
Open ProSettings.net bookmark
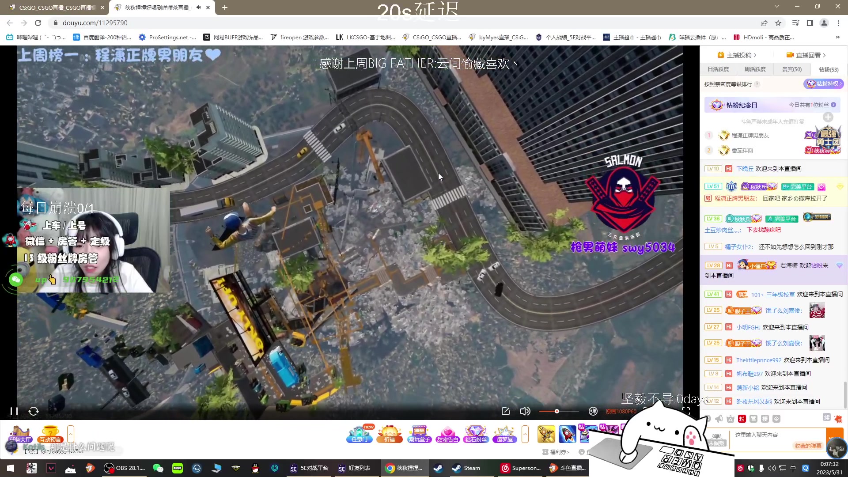[167, 37]
